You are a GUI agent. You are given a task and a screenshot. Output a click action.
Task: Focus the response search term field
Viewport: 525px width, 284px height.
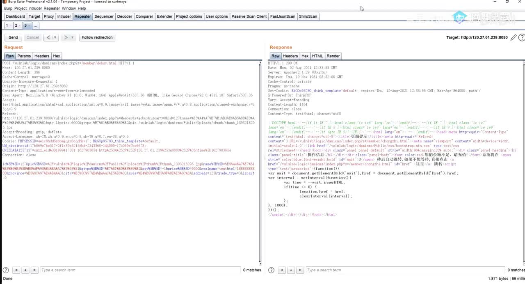[x=405, y=270]
